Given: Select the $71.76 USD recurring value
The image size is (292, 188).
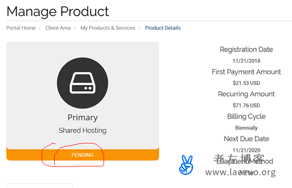Looking at the screenshot, I should (x=246, y=106).
